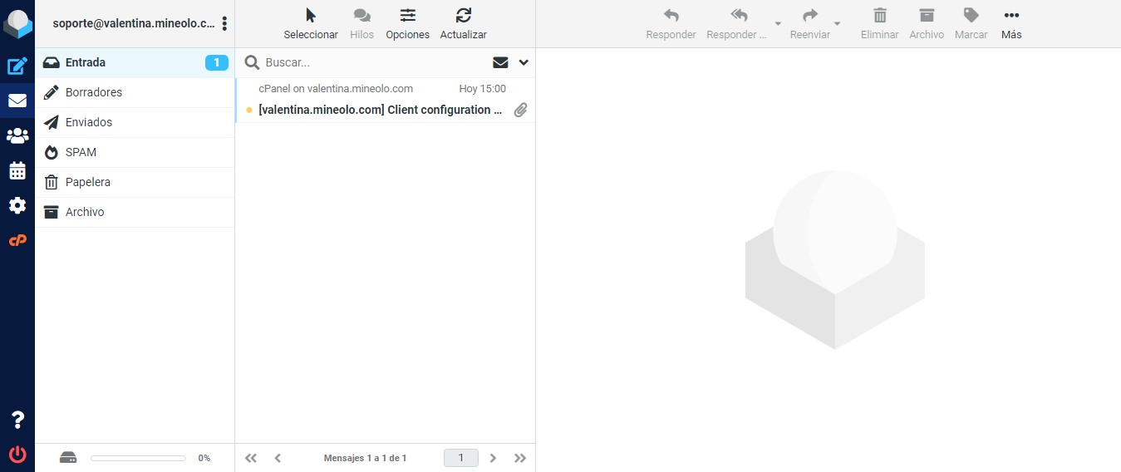
Task: Expand the Reenviar dropdown arrow
Action: coord(838,24)
